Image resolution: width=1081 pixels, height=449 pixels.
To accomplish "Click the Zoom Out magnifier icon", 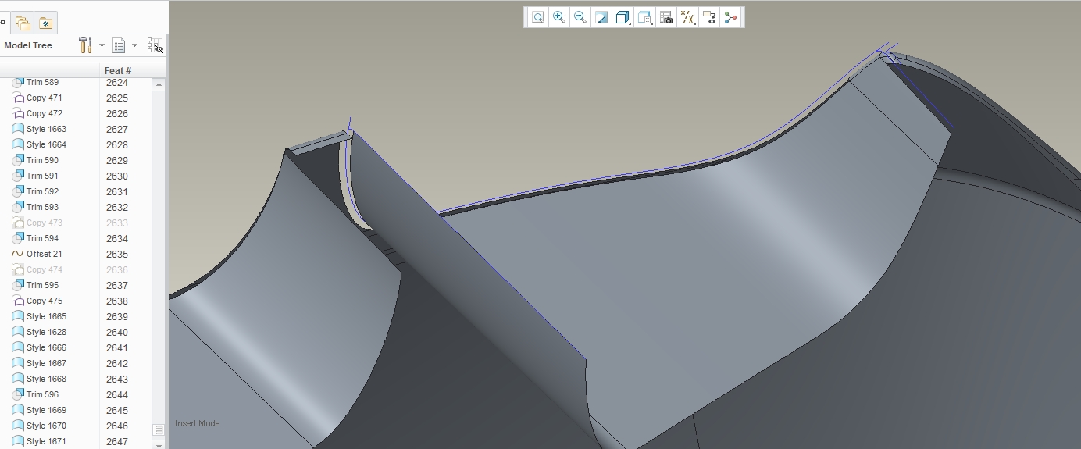I will point(580,17).
